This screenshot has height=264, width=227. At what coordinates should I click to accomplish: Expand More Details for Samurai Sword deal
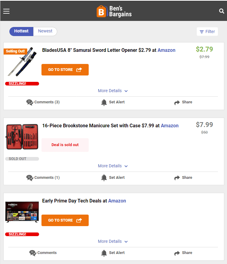point(113,91)
